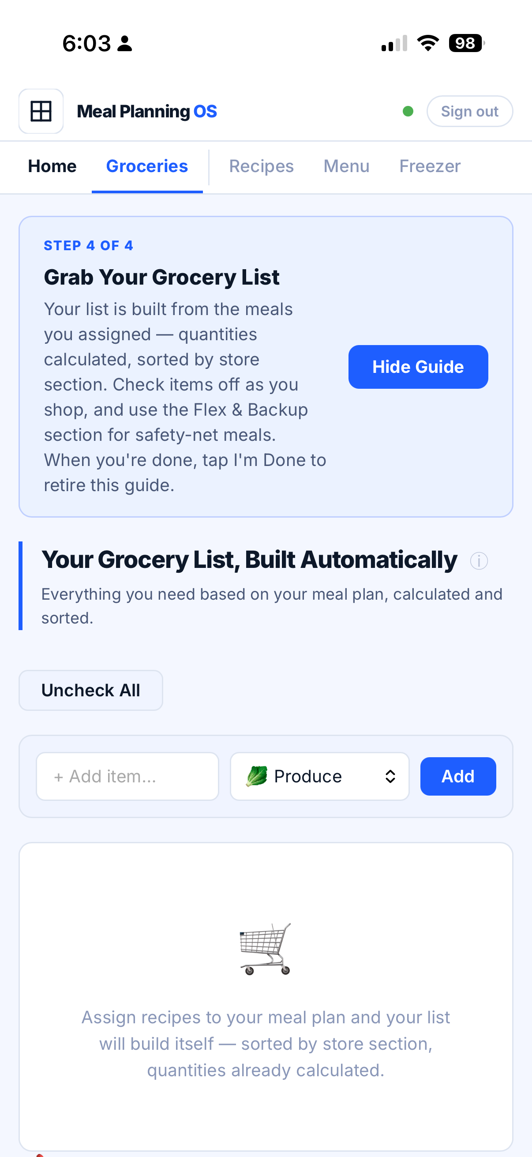The width and height of the screenshot is (532, 1157).
Task: Click the green connection status dot
Action: [x=408, y=111]
